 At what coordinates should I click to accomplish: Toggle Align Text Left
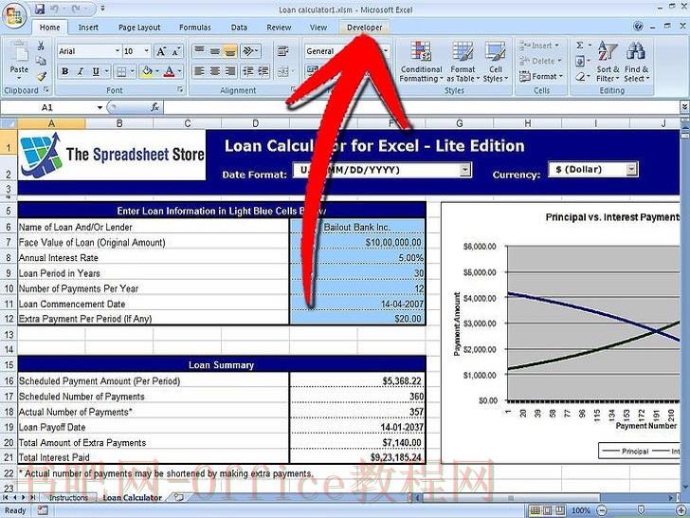[199, 71]
